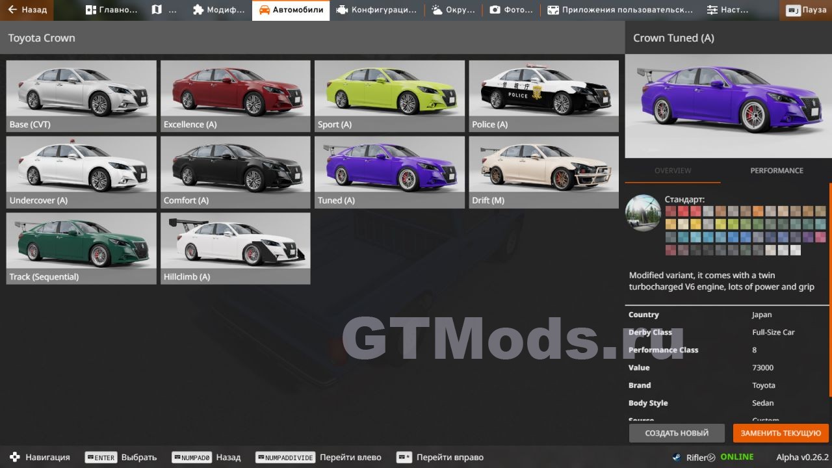The width and height of the screenshot is (832, 468).
Task: Click the Steam icon in status bar
Action: click(x=677, y=457)
